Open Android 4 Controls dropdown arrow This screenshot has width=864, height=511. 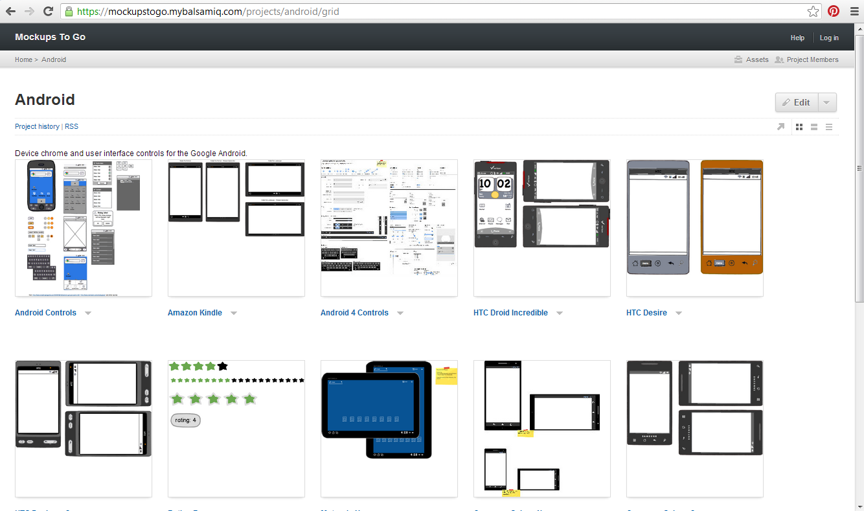click(x=400, y=313)
